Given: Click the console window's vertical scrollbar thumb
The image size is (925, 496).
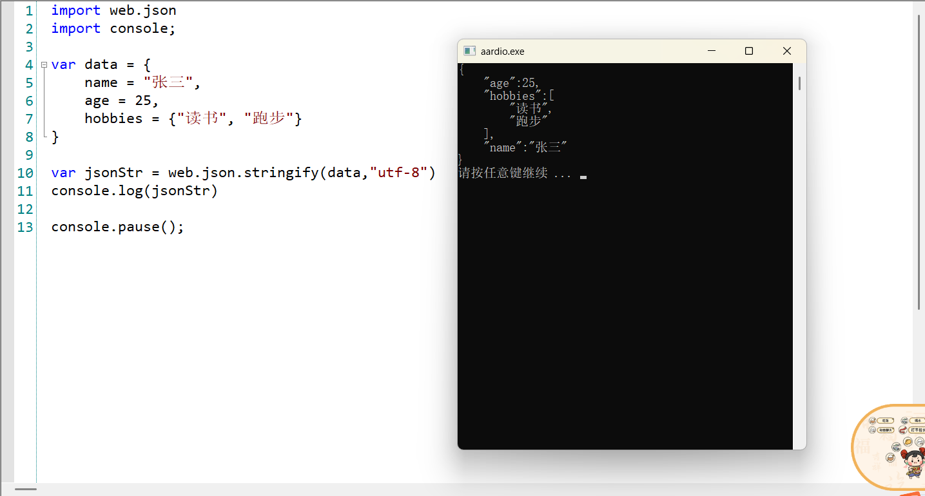Looking at the screenshot, I should [799, 83].
